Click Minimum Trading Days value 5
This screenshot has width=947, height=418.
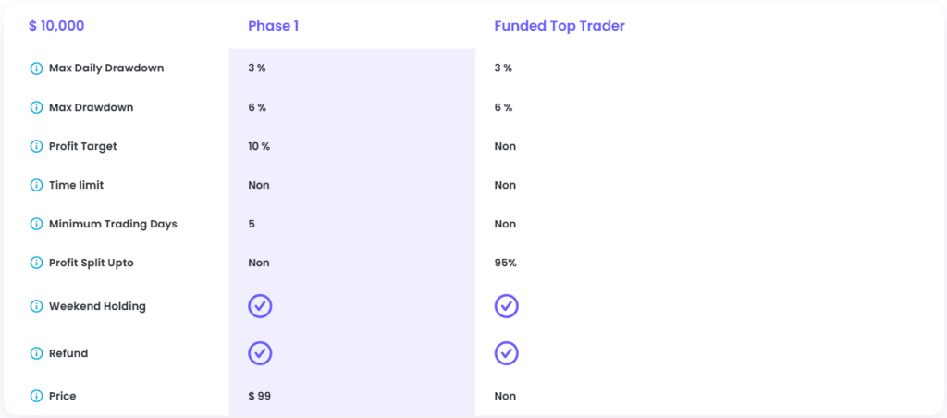click(x=252, y=224)
